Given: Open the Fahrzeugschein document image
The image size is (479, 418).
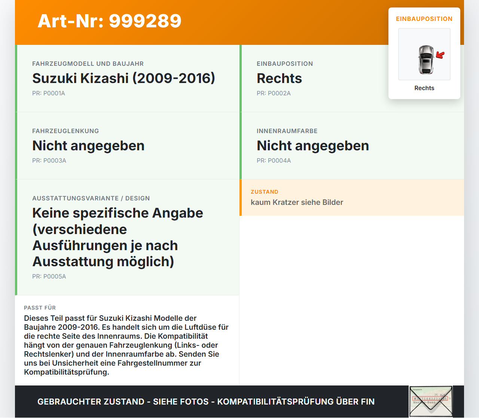Looking at the screenshot, I should click(x=431, y=401).
